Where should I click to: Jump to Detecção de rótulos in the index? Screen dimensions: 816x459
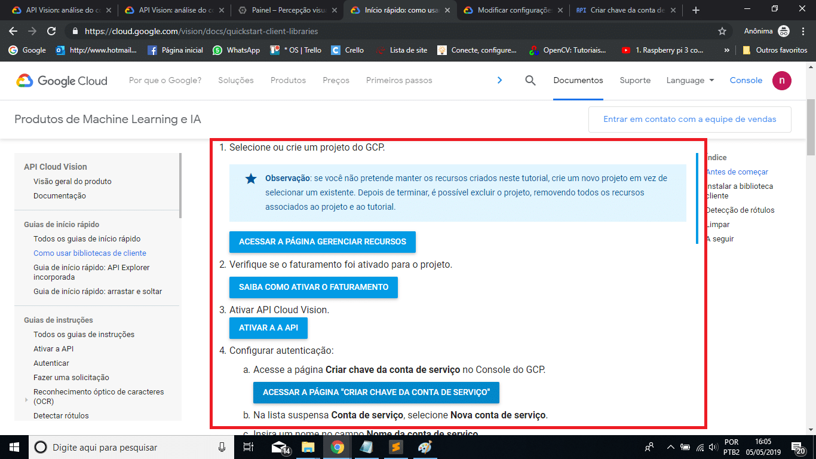pyautogui.click(x=740, y=210)
